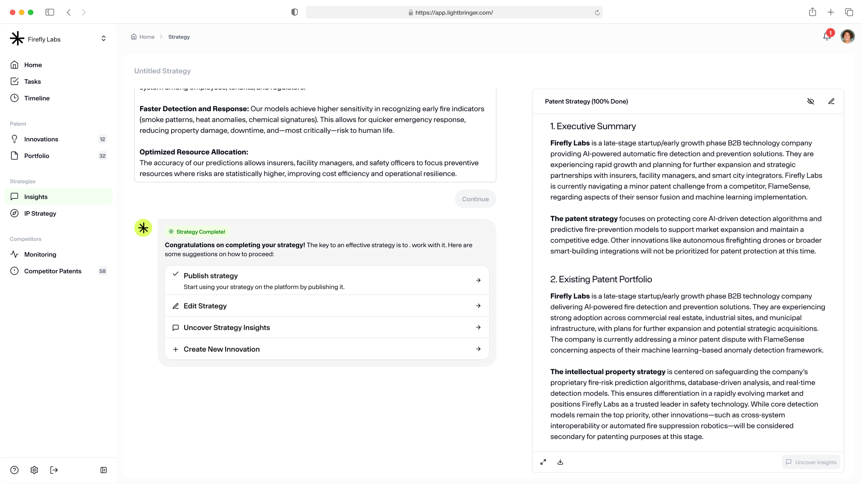Open the Firefly Labs workspace switcher
This screenshot has width=863, height=484.
coord(104,39)
